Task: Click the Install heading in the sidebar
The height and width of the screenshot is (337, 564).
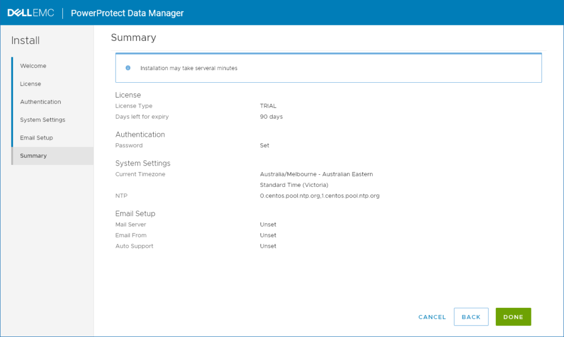Action: (25, 40)
